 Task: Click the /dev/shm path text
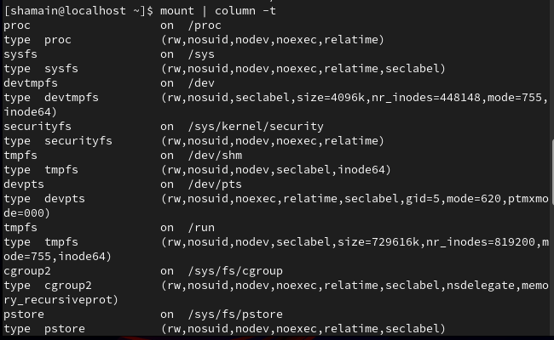click(x=215, y=156)
